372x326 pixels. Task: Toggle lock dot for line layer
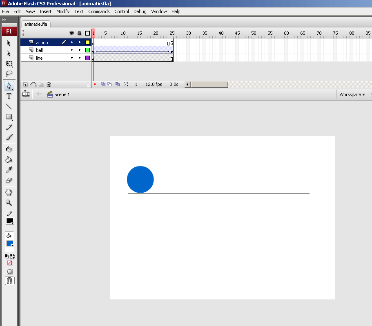tap(80, 58)
